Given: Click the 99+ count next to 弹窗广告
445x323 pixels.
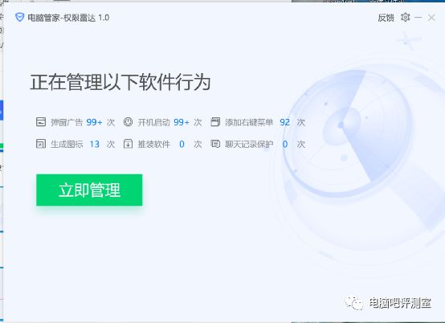Looking at the screenshot, I should (x=94, y=122).
